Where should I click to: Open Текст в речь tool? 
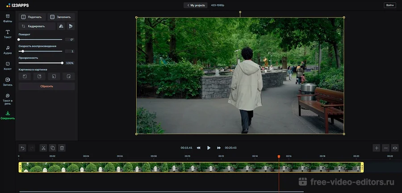(8, 99)
